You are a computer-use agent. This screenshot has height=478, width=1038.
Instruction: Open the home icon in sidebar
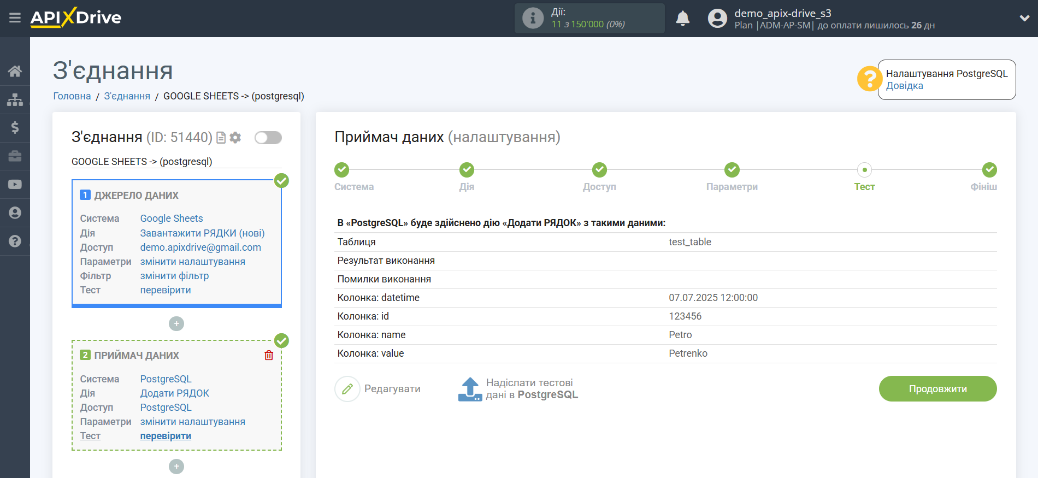click(x=15, y=71)
